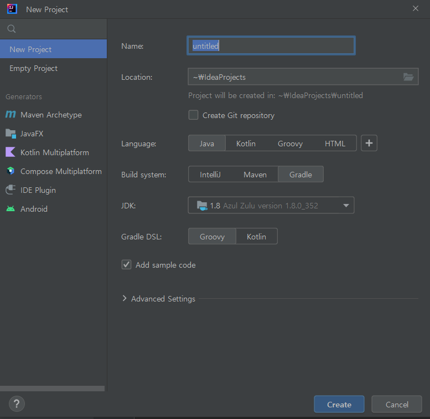
Task: Click the Build system label
Action: tap(144, 175)
